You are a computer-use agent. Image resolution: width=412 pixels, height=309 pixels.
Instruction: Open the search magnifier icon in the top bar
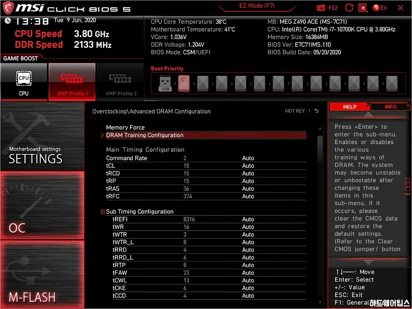(x=363, y=8)
